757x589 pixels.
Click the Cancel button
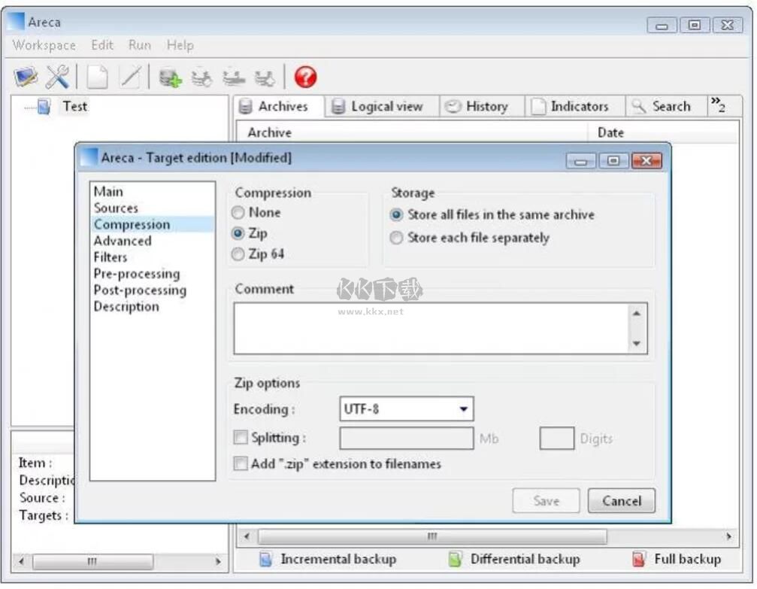pos(622,500)
